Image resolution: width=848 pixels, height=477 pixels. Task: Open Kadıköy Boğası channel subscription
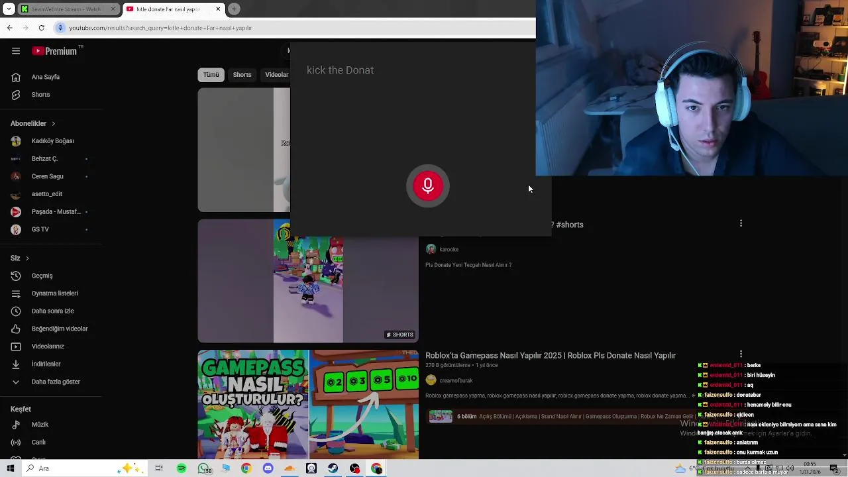click(50, 141)
